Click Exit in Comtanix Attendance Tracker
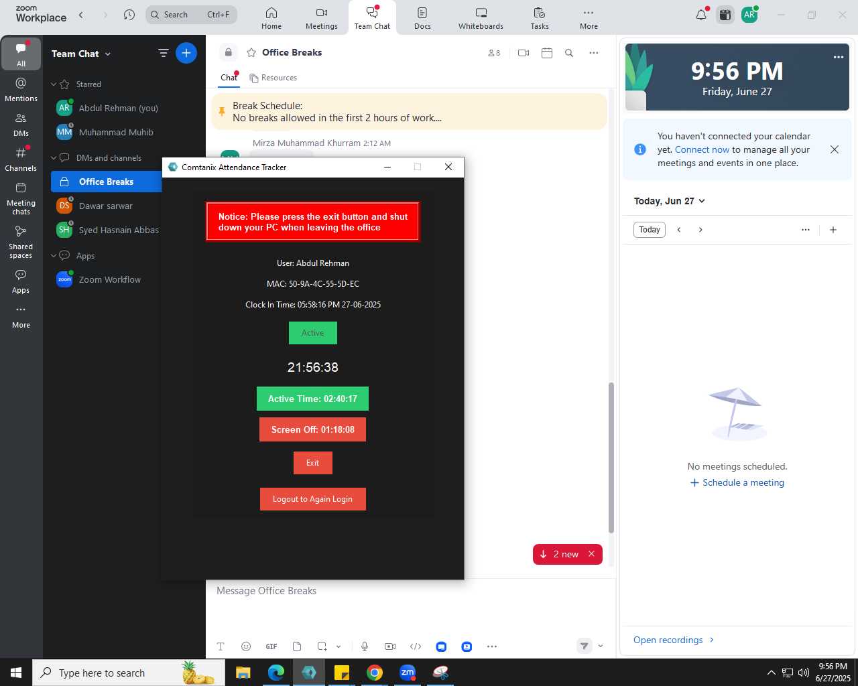This screenshot has width=858, height=686. tap(312, 463)
